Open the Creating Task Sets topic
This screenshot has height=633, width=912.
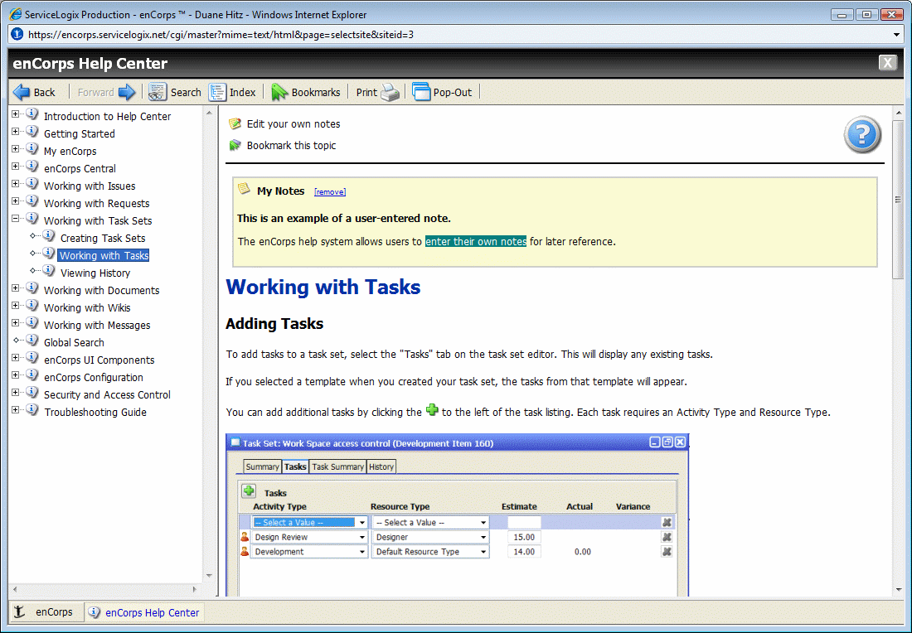tap(103, 239)
